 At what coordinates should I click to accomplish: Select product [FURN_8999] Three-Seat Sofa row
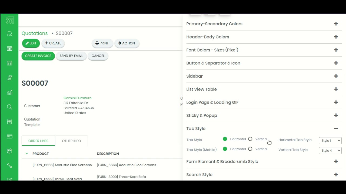(57, 179)
